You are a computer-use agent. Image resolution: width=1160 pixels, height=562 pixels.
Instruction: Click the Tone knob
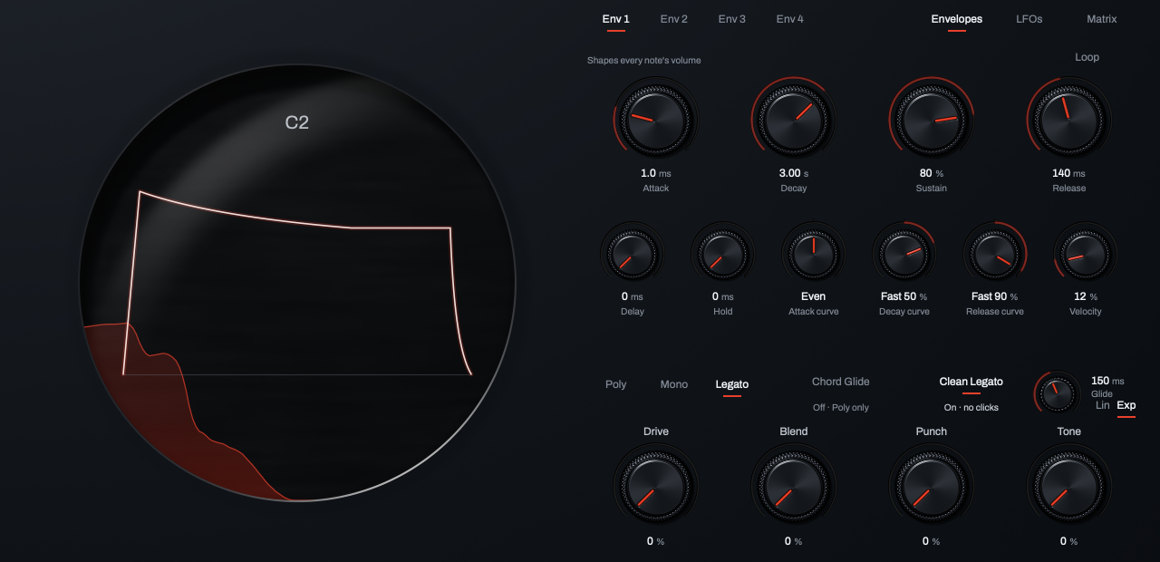point(1069,487)
